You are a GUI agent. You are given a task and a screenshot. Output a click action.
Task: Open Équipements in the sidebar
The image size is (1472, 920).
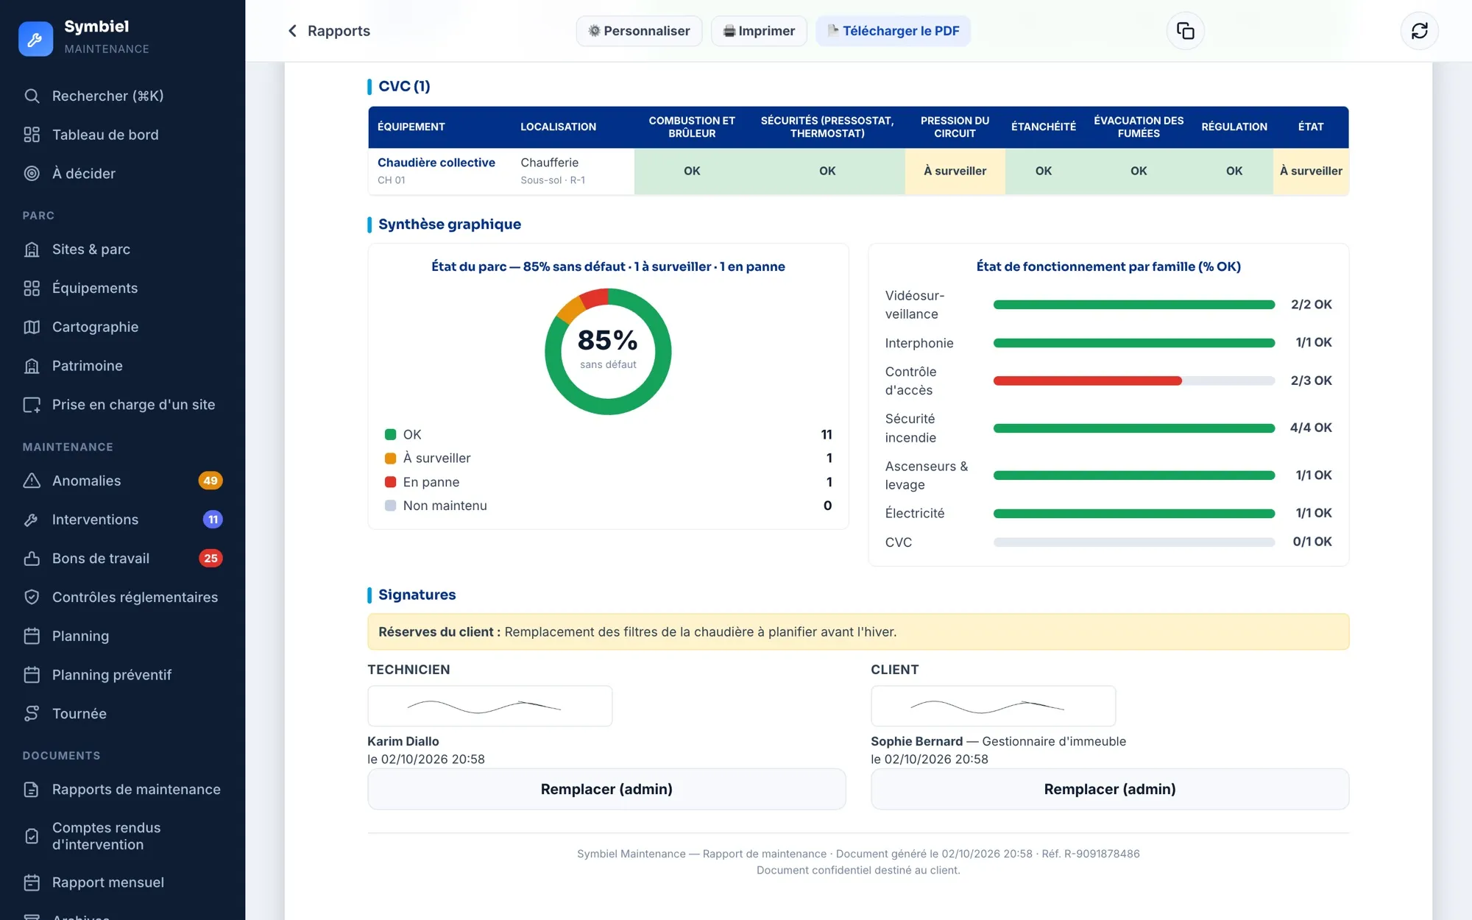tap(122, 289)
